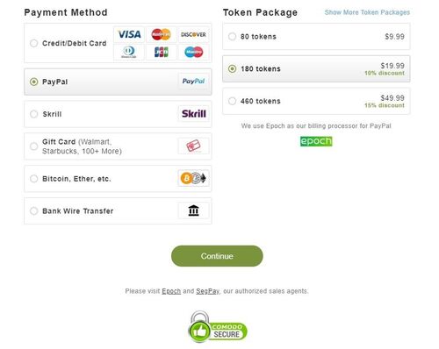Click the Diners Club logo
Viewport: 439px width, 349px height.
[x=129, y=53]
